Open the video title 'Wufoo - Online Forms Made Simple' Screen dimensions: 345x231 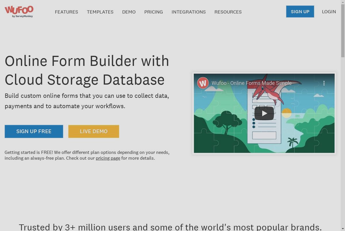pos(252,83)
